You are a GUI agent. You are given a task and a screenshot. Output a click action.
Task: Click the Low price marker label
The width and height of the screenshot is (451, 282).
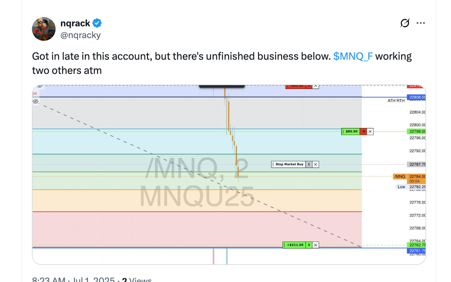[x=401, y=187]
